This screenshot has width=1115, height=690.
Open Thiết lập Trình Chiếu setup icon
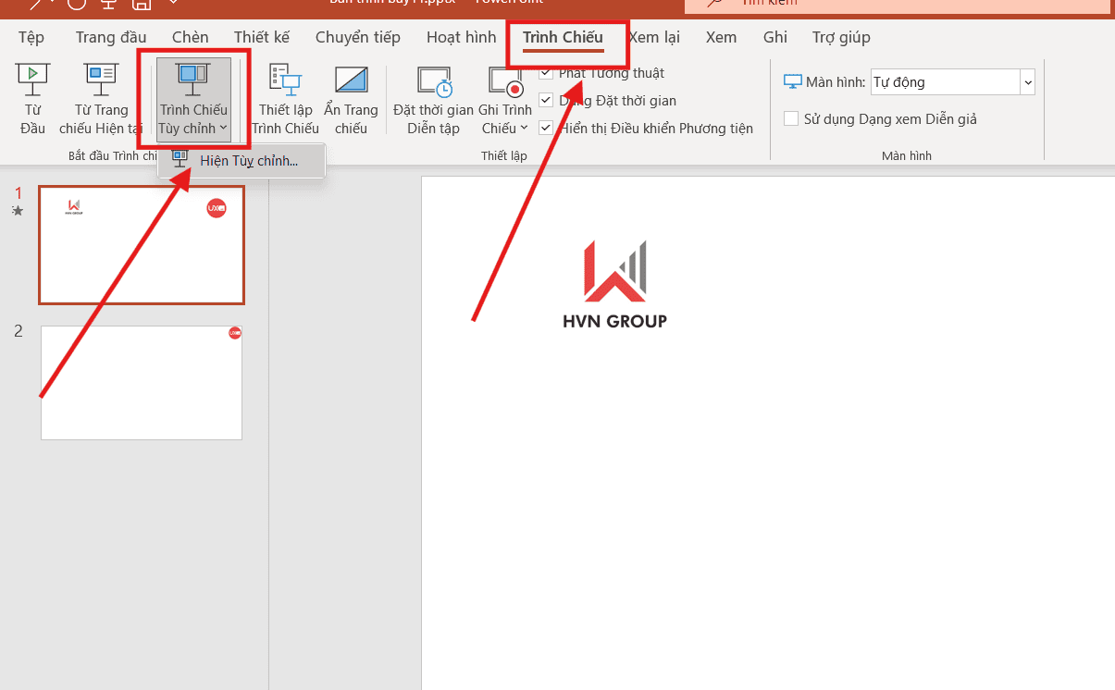pyautogui.click(x=285, y=80)
